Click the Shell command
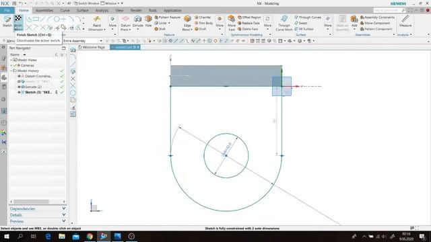The width and height of the screenshot is (431, 242). coord(160,29)
